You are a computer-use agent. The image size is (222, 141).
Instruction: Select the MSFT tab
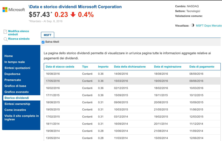click(47, 35)
